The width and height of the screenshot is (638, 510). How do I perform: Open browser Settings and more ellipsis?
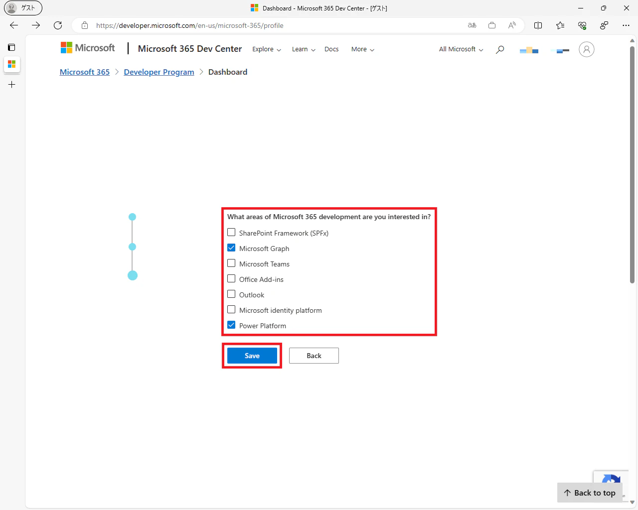point(626,25)
